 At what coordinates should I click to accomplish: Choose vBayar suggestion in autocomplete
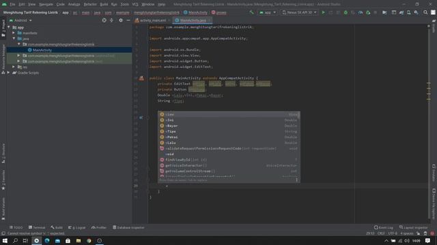(229, 126)
